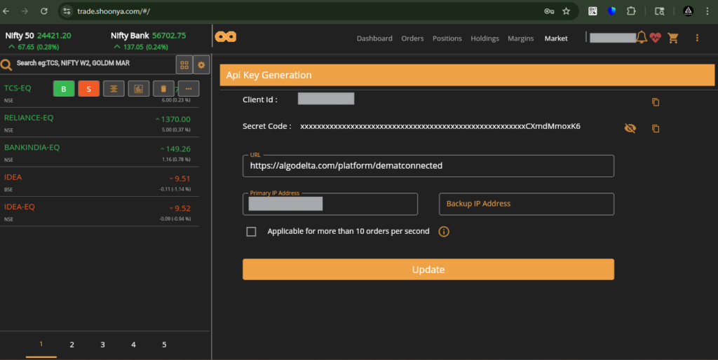The width and height of the screenshot is (718, 360).
Task: Click the green Buy button for TCS-EQ
Action: pos(64,89)
